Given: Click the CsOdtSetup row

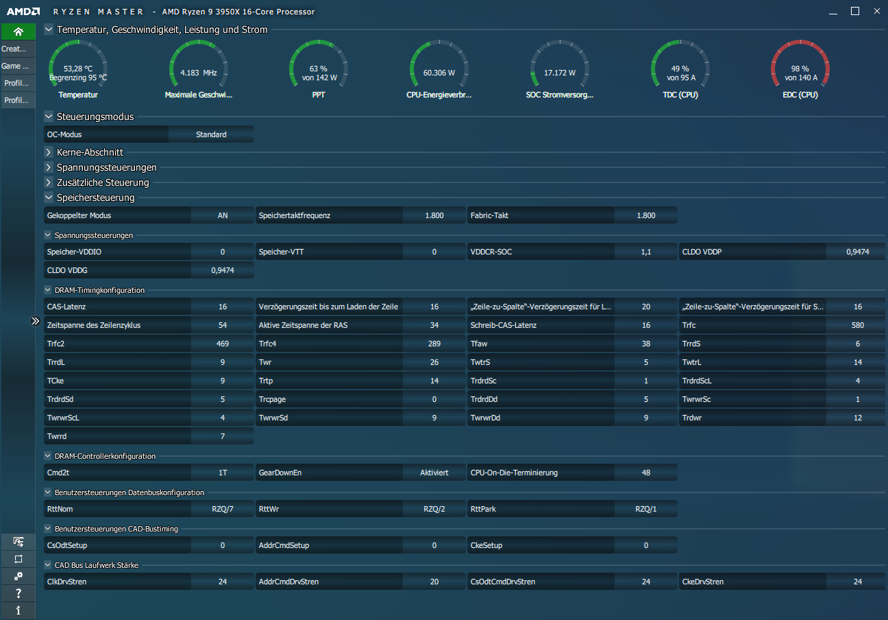Looking at the screenshot, I should click(x=149, y=545).
